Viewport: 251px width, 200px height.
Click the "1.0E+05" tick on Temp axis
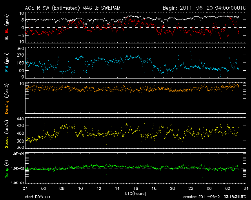coord(18,168)
